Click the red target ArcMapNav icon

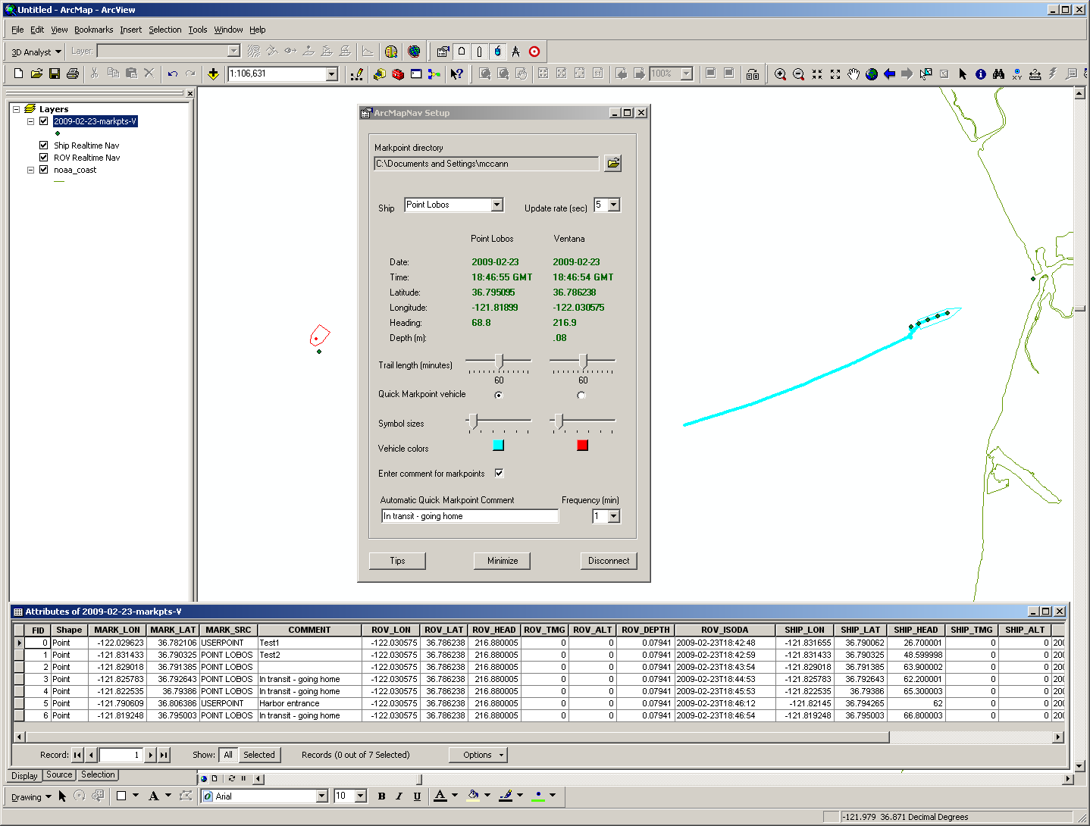coord(534,52)
